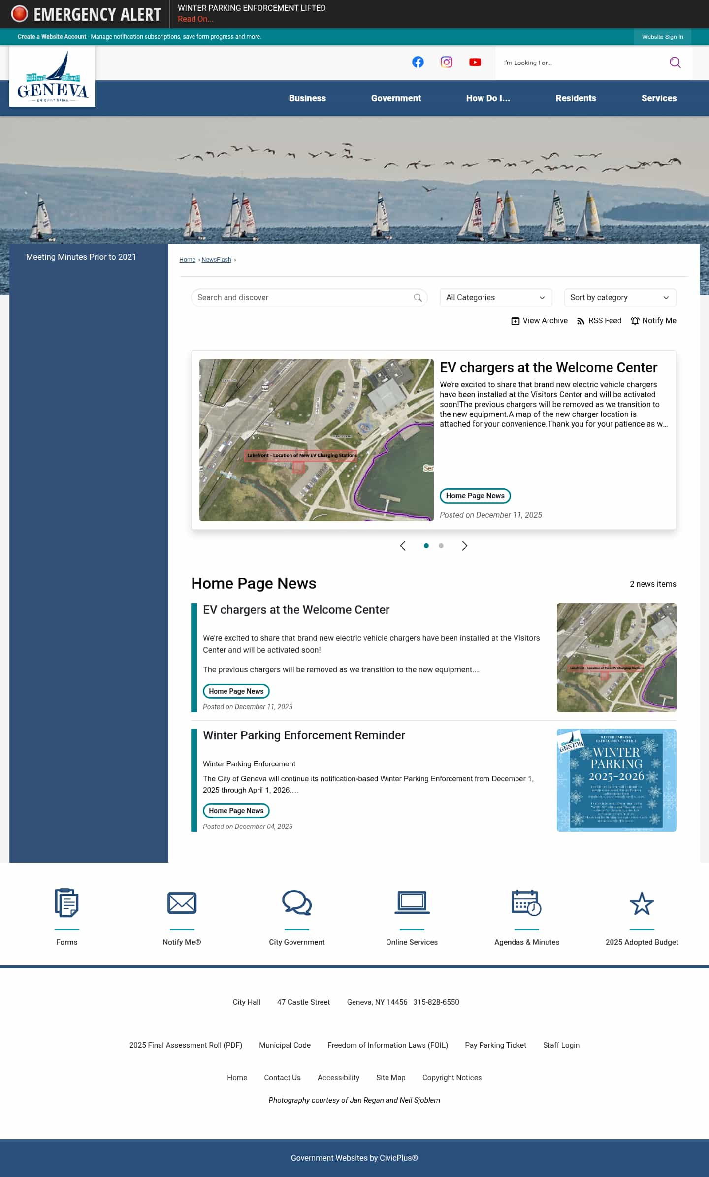
Task: Select second carousel dot indicator
Action: pyautogui.click(x=441, y=546)
